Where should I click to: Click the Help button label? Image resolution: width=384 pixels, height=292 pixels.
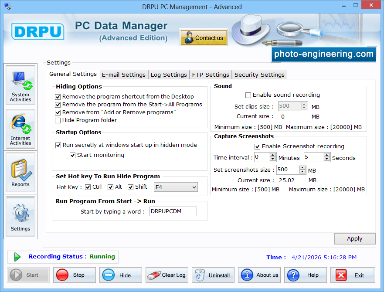[x=313, y=275]
